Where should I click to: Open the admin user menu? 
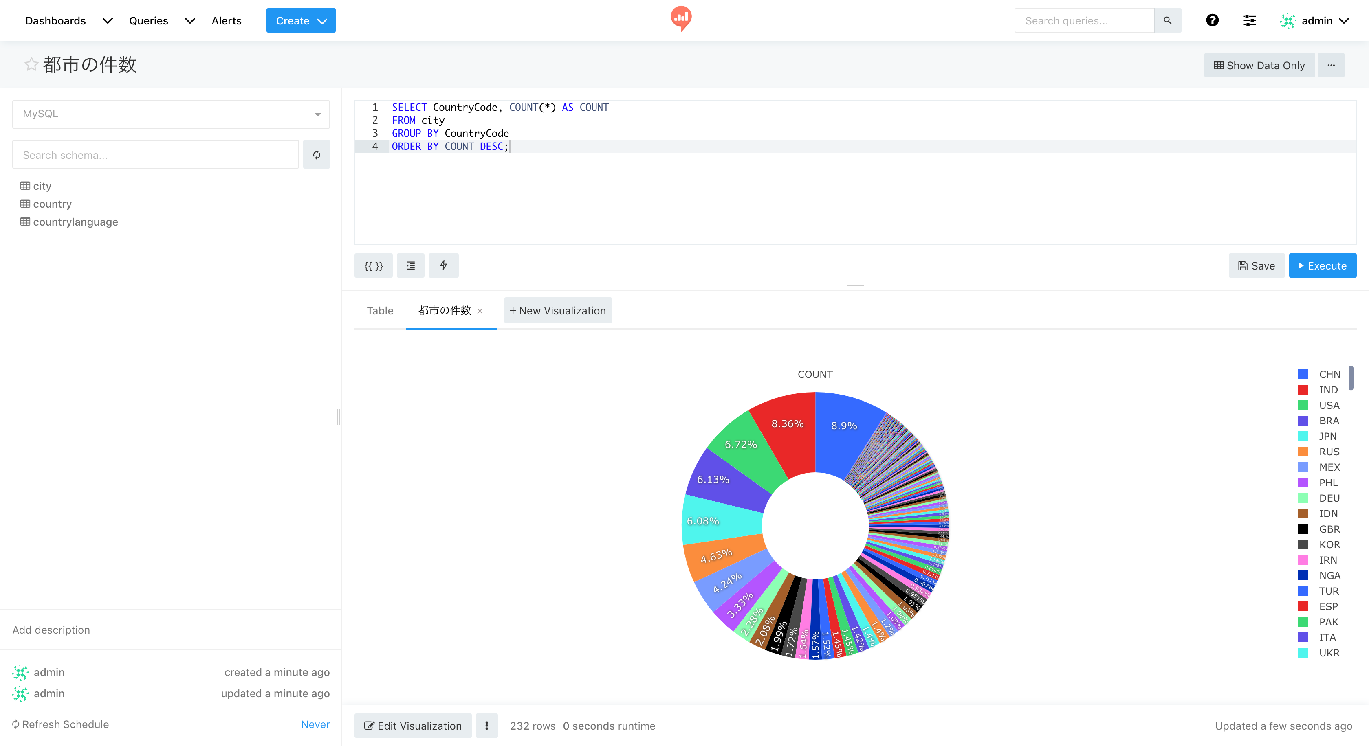[x=1316, y=21]
